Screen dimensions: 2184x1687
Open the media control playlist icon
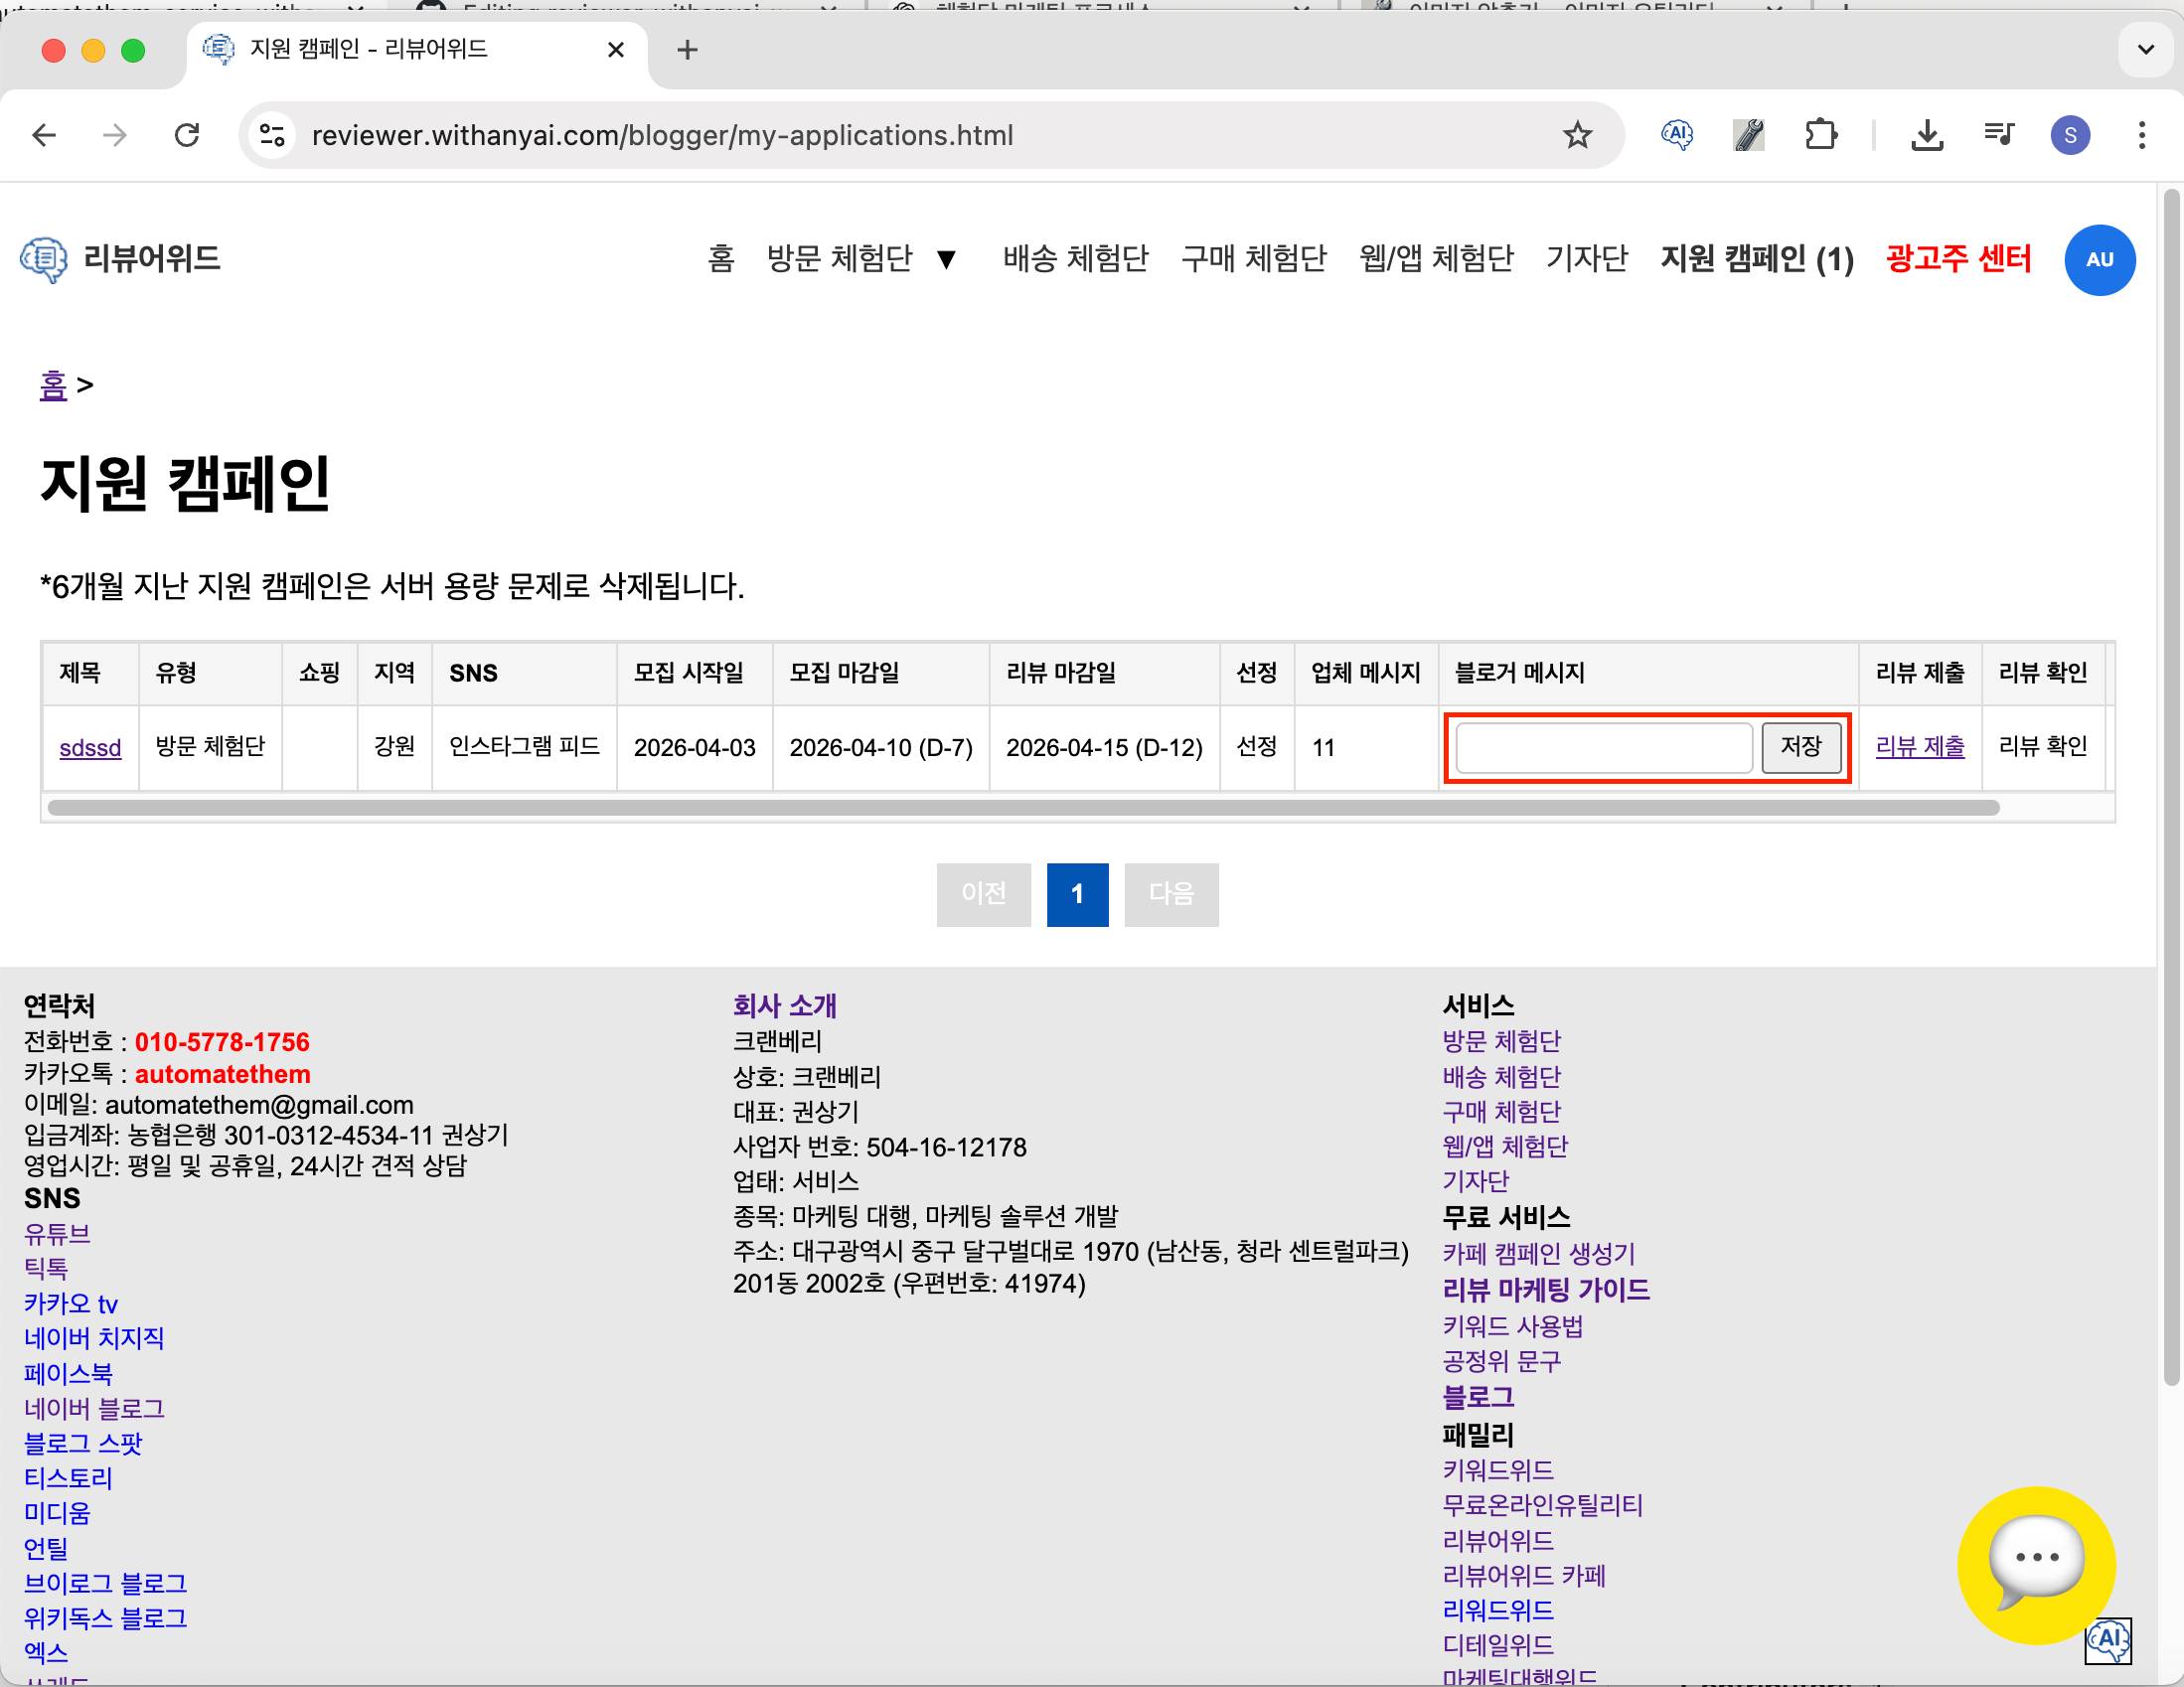pos(1998,135)
